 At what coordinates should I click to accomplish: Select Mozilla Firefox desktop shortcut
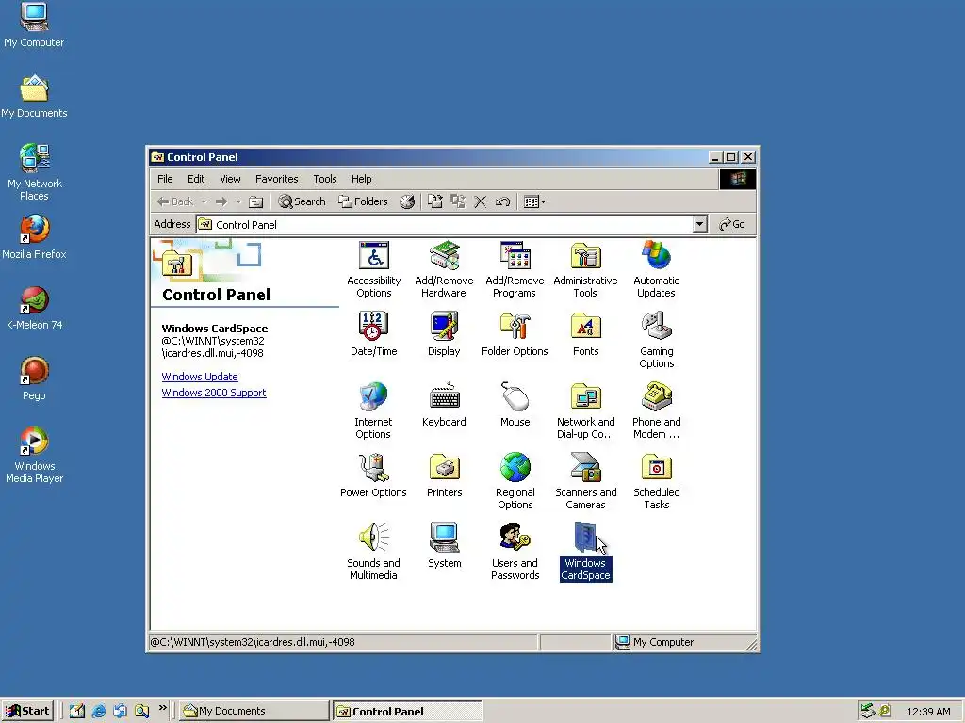click(x=34, y=237)
